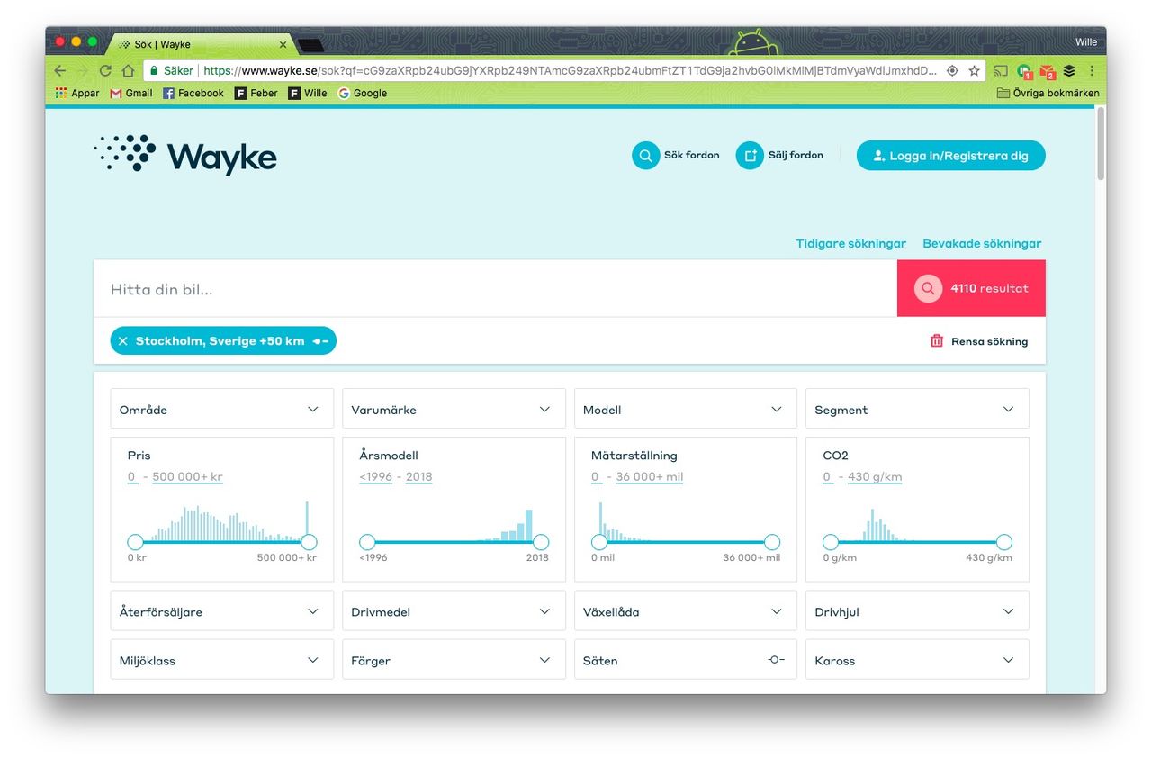Click the Cast icon in the Chrome toolbar
This screenshot has width=1152, height=759.
[x=1001, y=70]
